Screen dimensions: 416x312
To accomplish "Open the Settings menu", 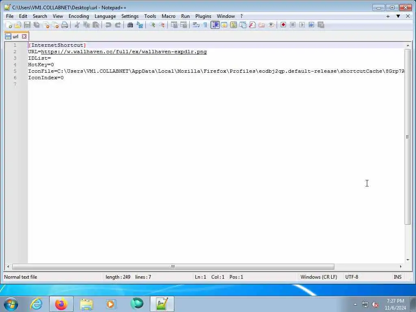I will click(130, 16).
